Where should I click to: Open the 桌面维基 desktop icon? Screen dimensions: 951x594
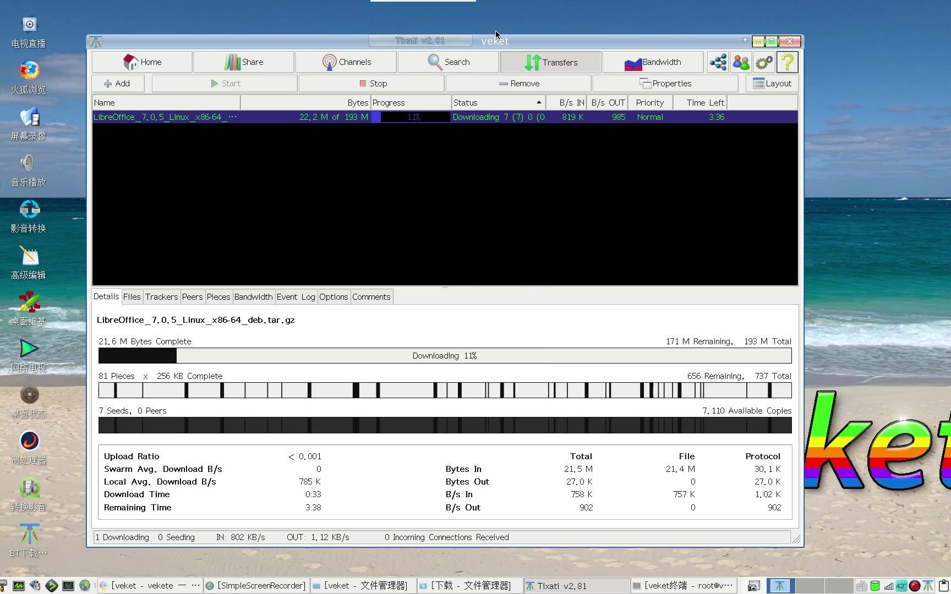[x=29, y=310]
